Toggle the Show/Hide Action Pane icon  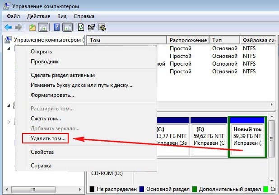tap(67, 27)
